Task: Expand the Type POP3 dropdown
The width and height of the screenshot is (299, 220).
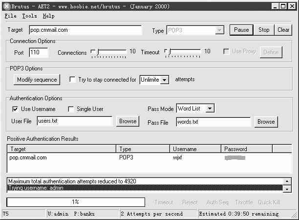Action: pos(219,30)
